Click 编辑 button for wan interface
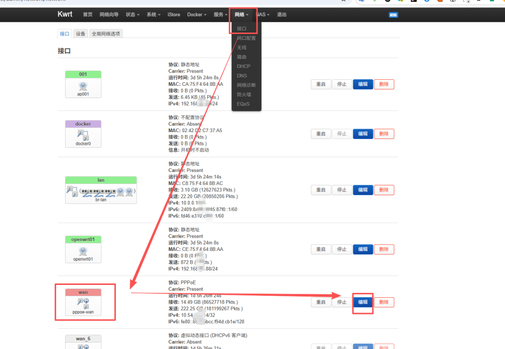Viewport: 505px width, 349px height. pyautogui.click(x=362, y=302)
